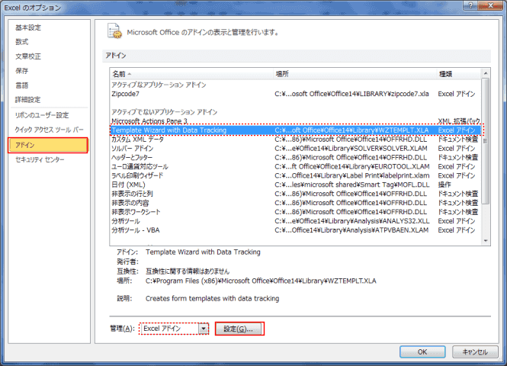This screenshot has height=366, width=507.
Task: Click the zipcode7.xla location path
Action: [x=351, y=94]
